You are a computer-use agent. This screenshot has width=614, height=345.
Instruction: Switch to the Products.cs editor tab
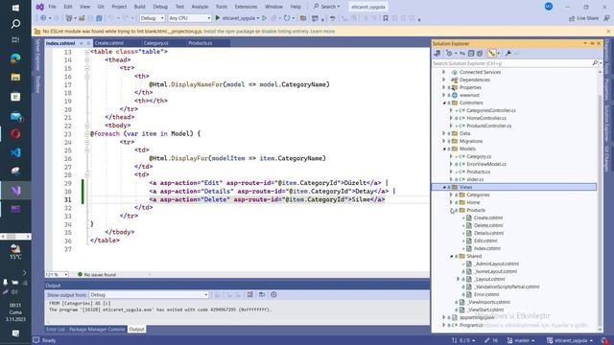pos(201,43)
